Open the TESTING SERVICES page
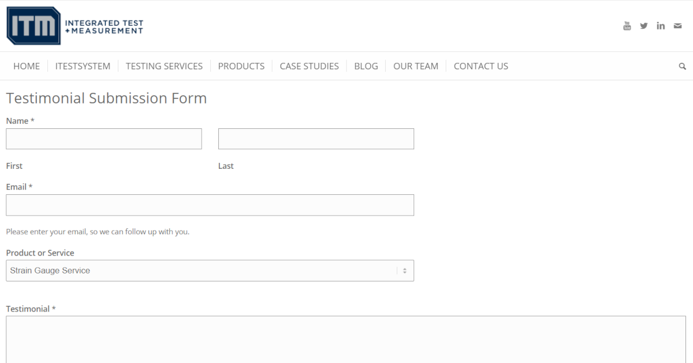This screenshot has width=693, height=363. point(164,66)
